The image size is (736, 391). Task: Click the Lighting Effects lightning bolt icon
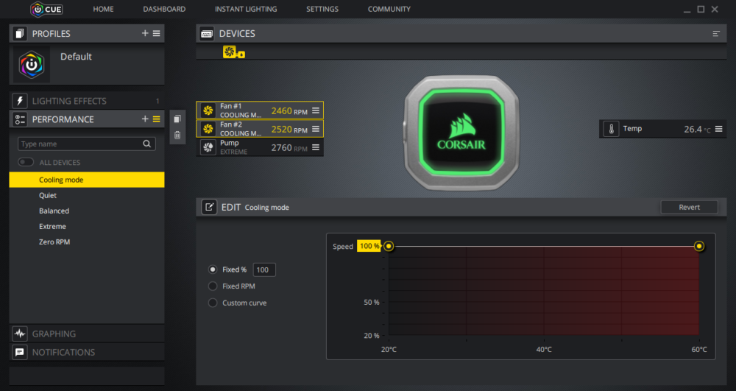click(x=19, y=100)
